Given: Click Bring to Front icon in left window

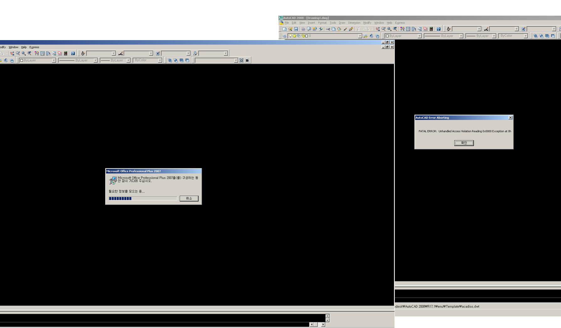Looking at the screenshot, I should coord(170,60).
